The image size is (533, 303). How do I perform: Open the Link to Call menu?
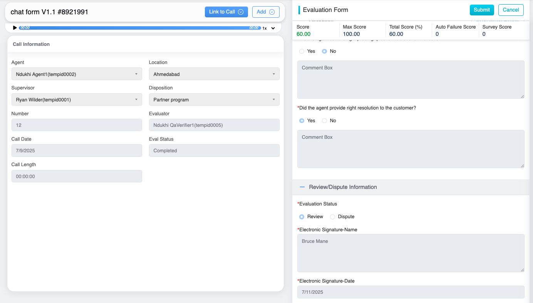point(226,12)
